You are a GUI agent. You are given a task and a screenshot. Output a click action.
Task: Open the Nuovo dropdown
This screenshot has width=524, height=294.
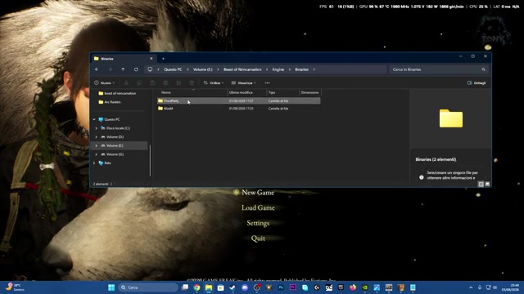(104, 82)
